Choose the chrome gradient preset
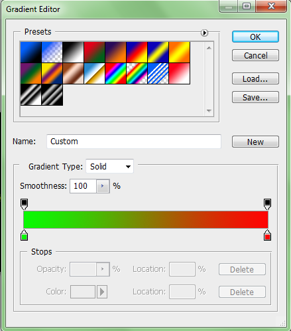The height and width of the screenshot is (331, 291). pyautogui.click(x=94, y=74)
